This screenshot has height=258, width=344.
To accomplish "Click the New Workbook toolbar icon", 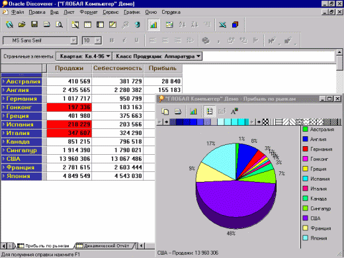I will pos(9,24).
